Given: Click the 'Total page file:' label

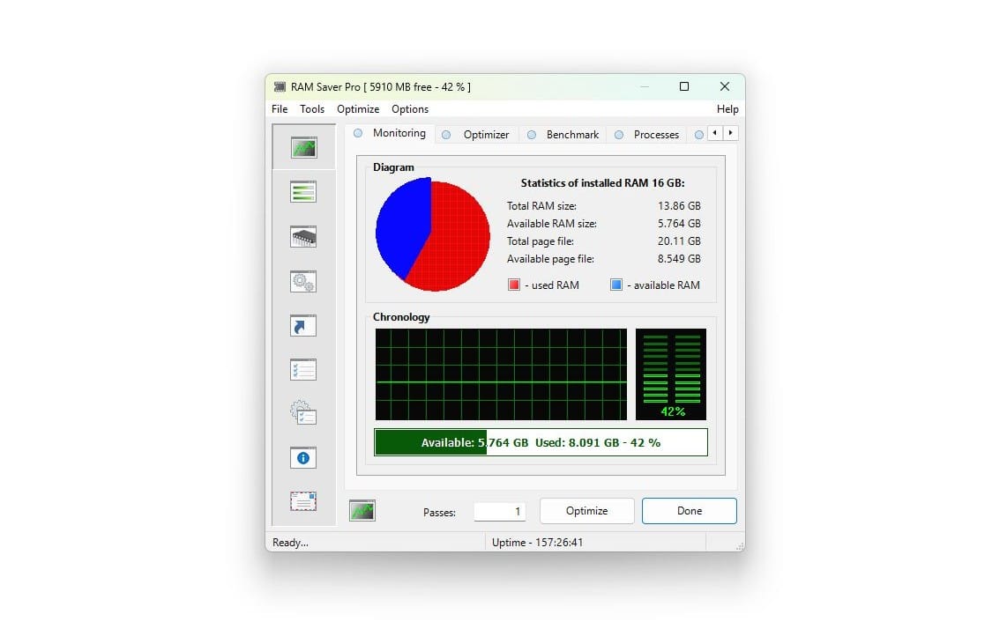Looking at the screenshot, I should (541, 241).
